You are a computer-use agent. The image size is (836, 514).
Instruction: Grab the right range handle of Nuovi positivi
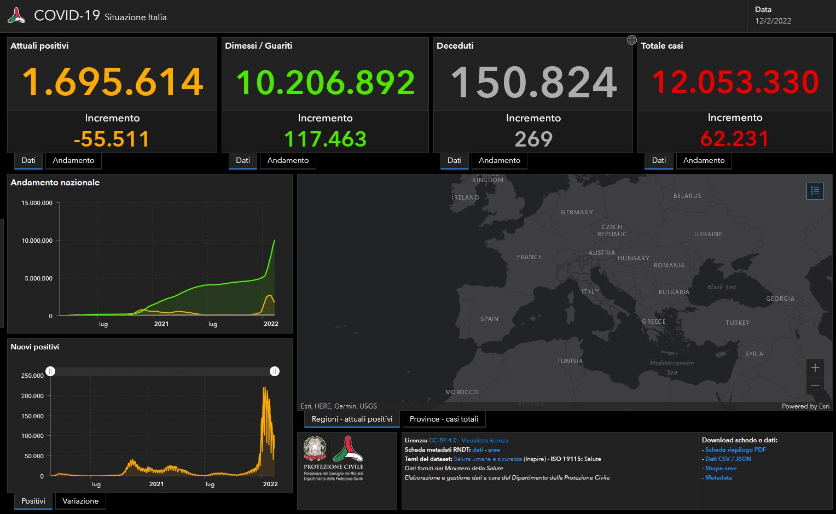pos(275,371)
